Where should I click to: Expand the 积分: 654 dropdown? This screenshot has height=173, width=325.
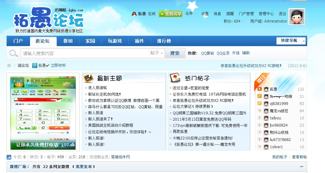(x=234, y=21)
